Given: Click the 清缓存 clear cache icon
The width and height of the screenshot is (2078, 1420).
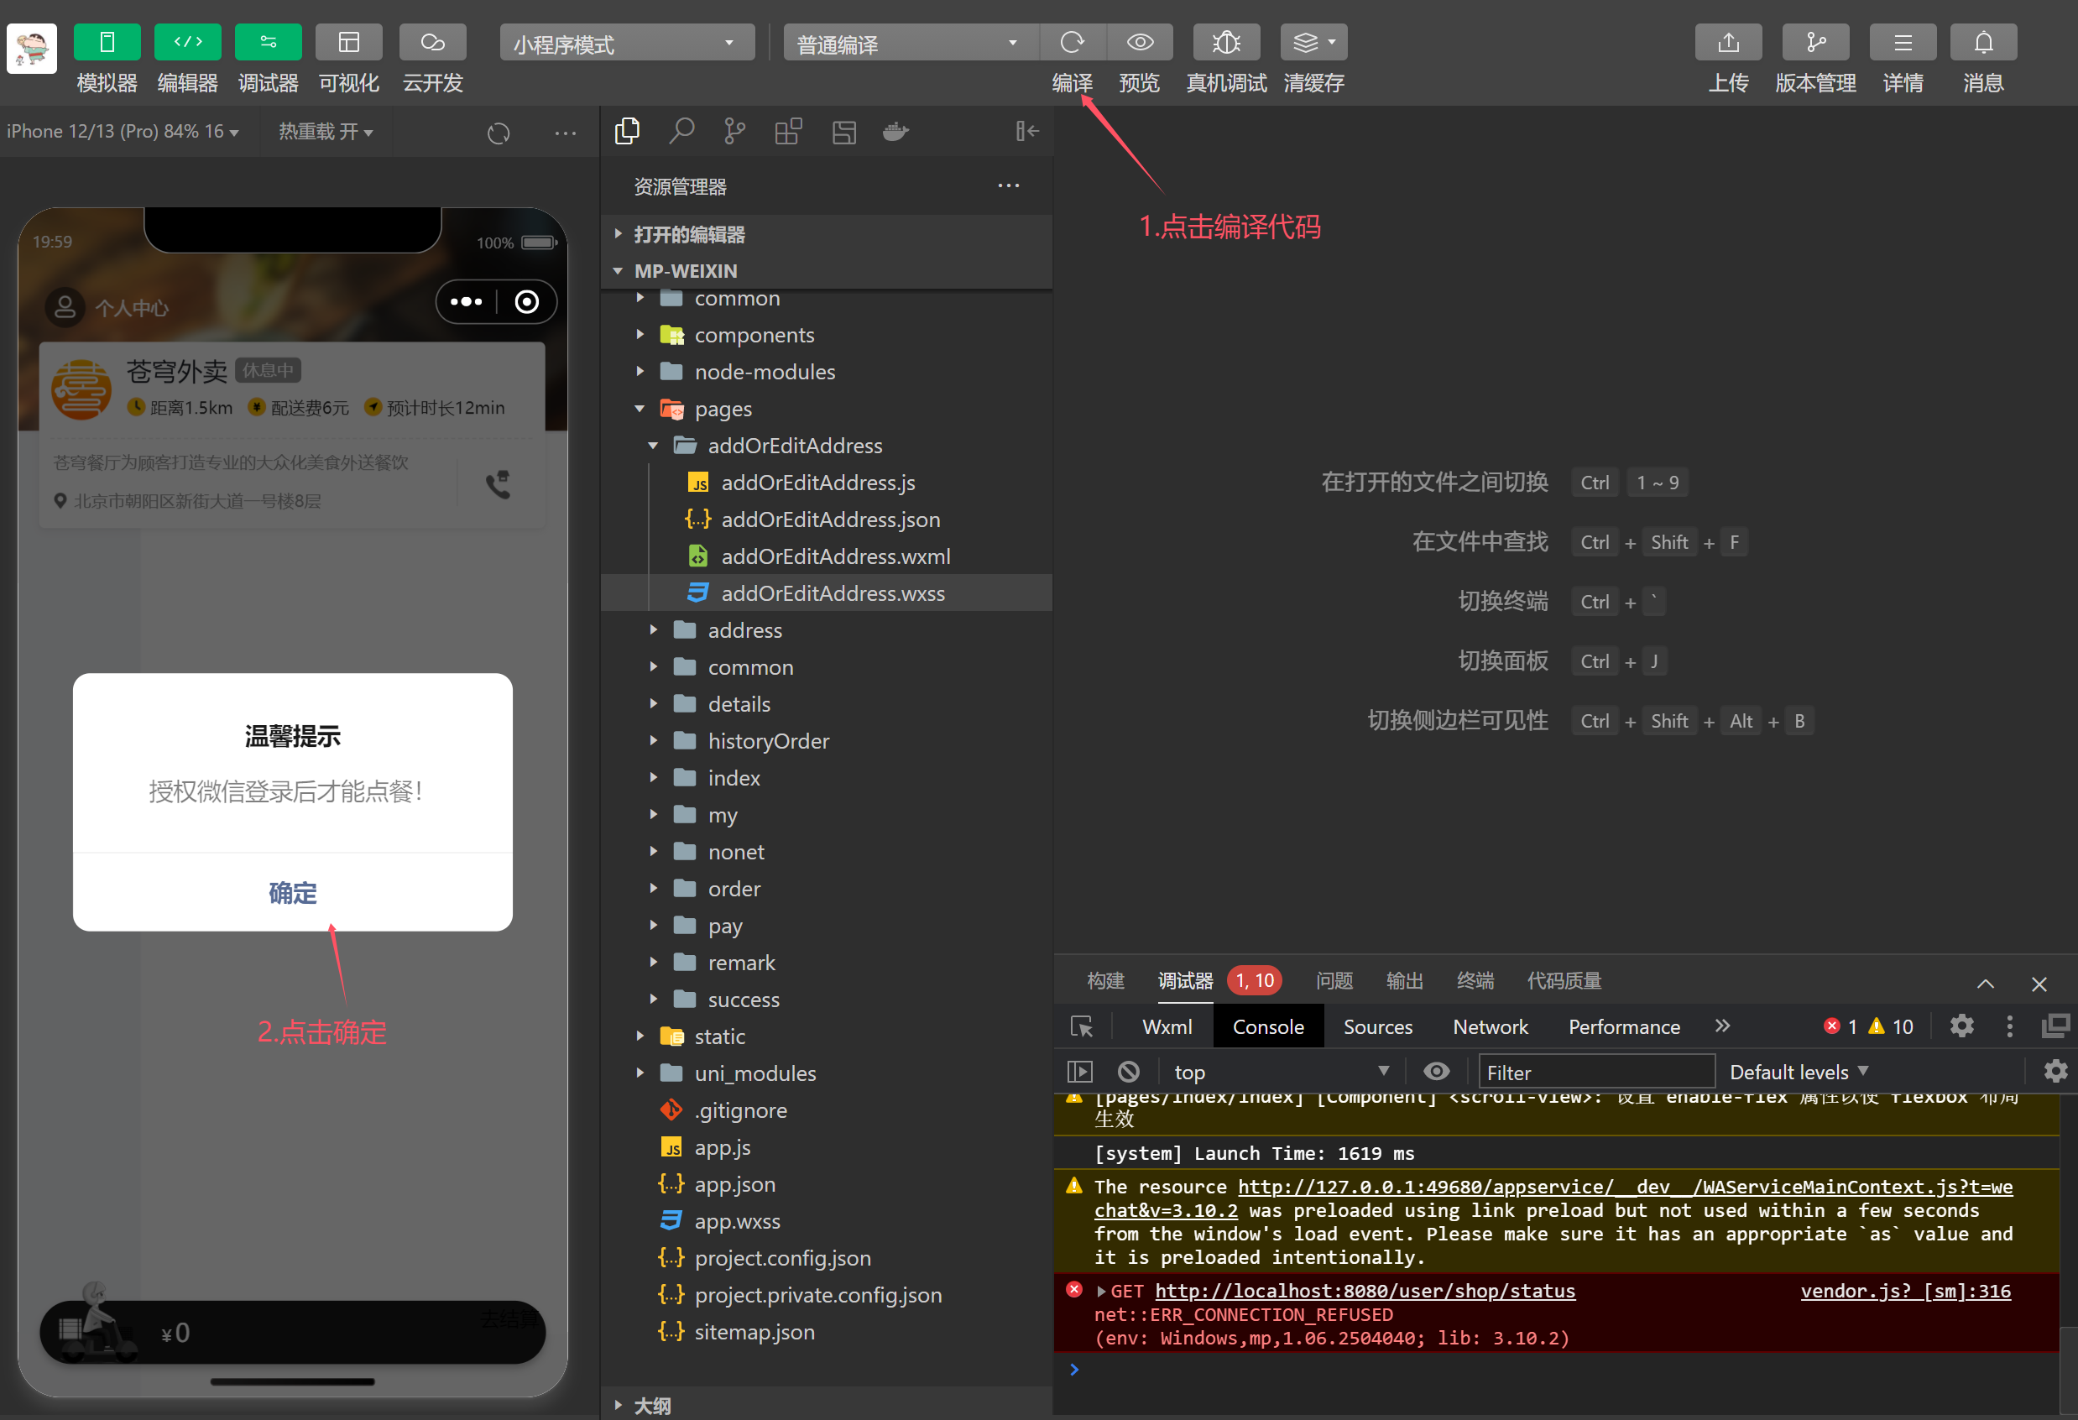Looking at the screenshot, I should tap(1312, 42).
